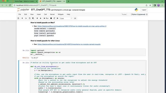Select the In [1] import cell
Viewport: 166px width, 93px height.
tap(88, 52)
